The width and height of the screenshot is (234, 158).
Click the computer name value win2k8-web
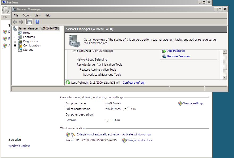tap(113, 103)
